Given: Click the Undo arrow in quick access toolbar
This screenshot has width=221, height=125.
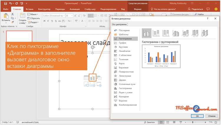Looking at the screenshot, I should click(x=11, y=3).
